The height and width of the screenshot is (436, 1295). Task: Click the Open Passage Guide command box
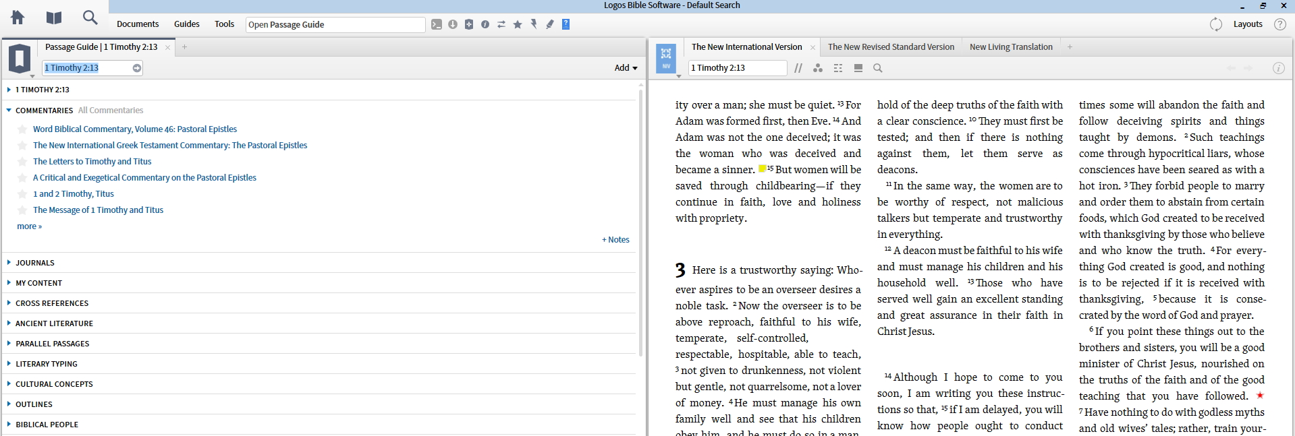(335, 24)
